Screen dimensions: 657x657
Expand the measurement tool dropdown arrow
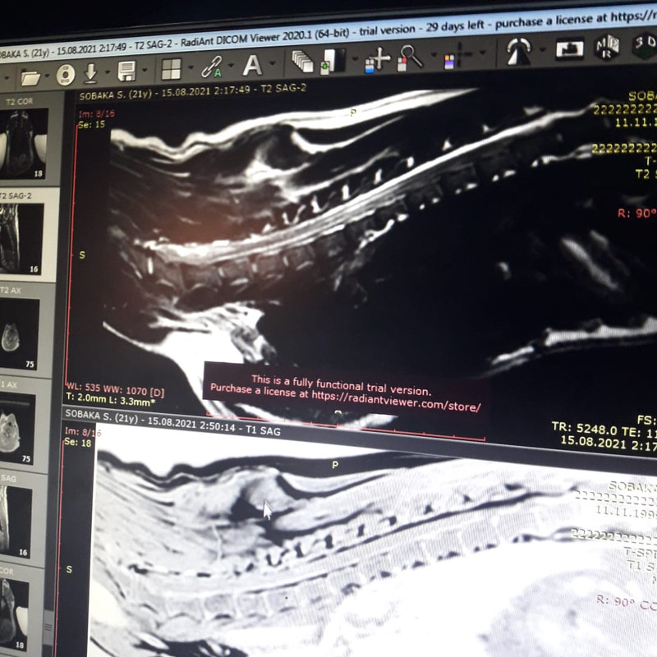click(x=543, y=49)
